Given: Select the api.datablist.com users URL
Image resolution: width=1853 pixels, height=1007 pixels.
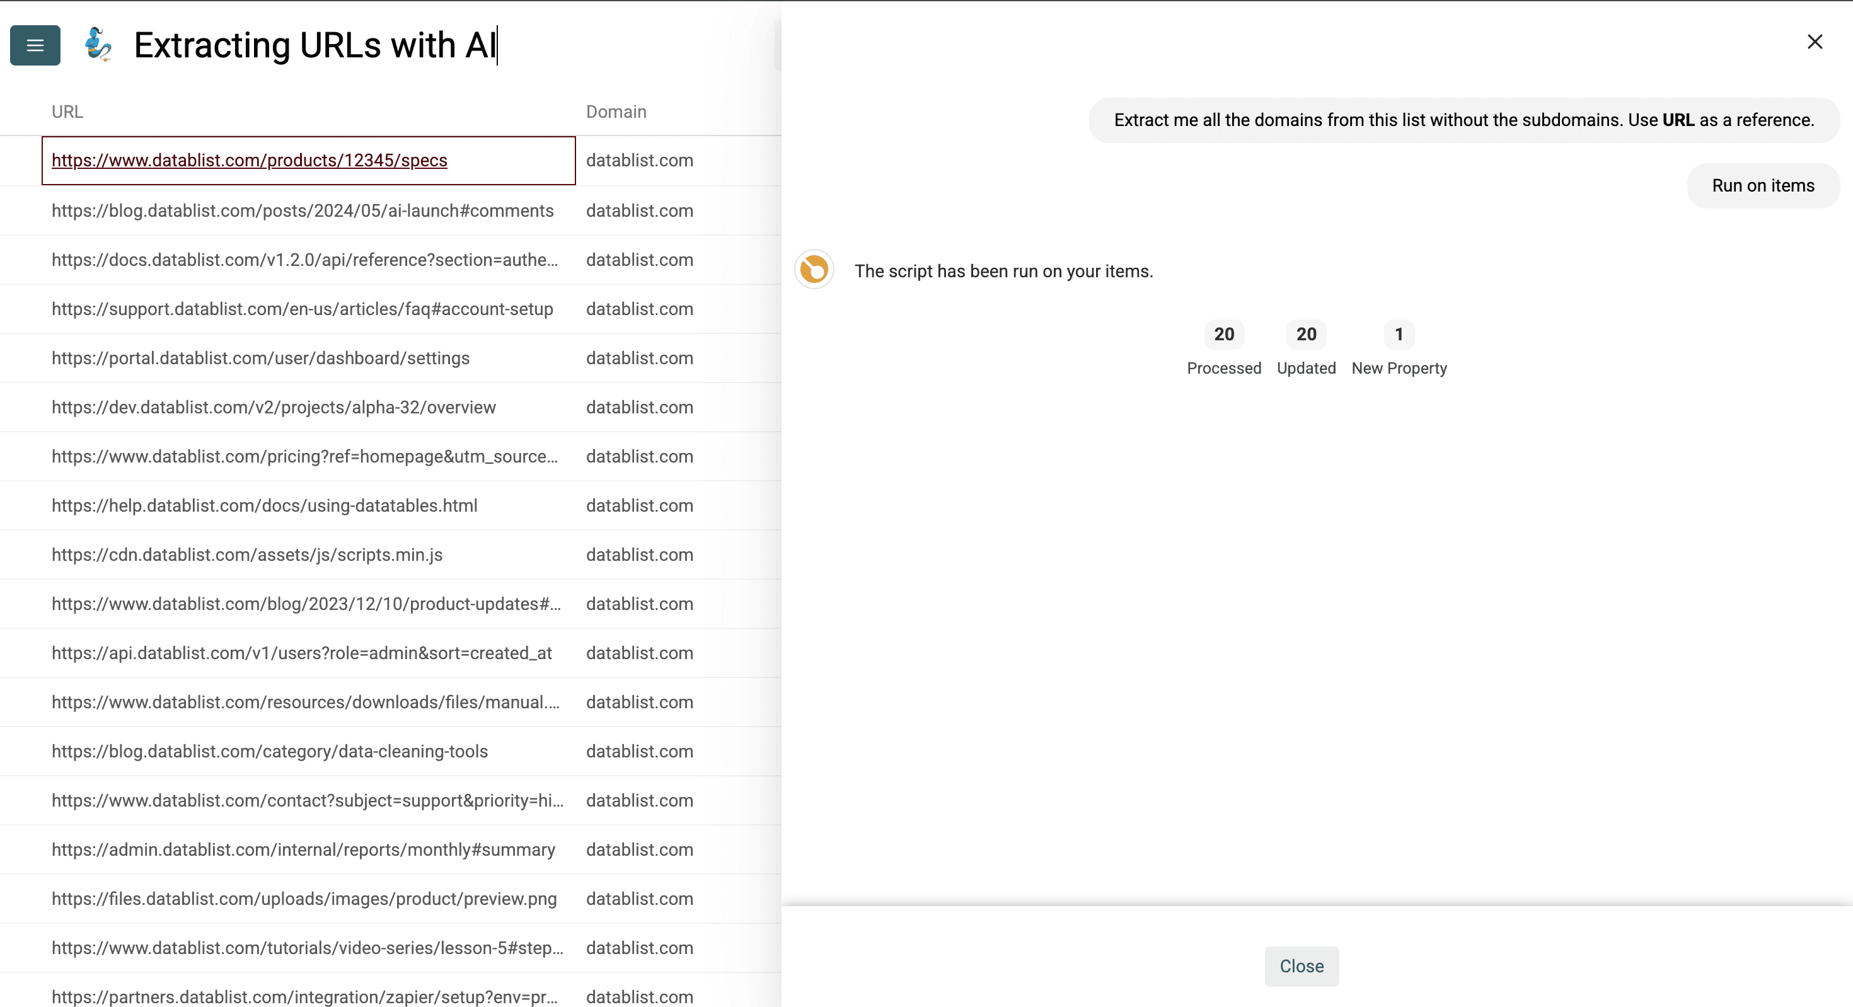Looking at the screenshot, I should pyautogui.click(x=301, y=652).
